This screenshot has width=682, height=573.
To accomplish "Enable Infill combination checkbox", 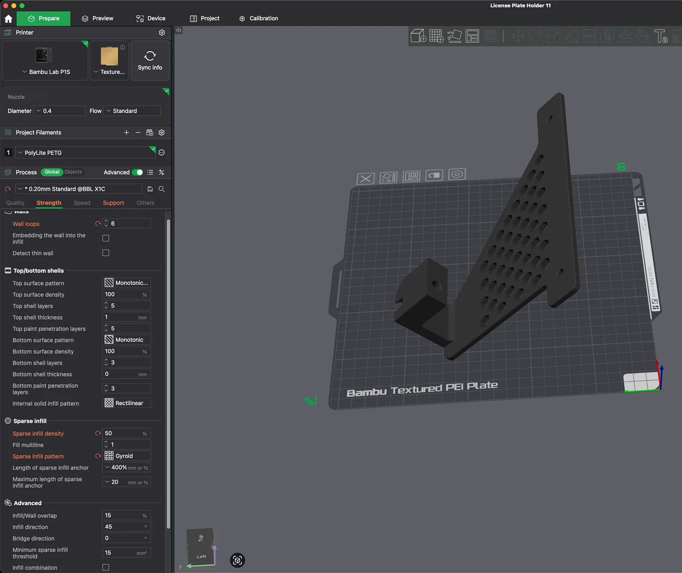I will click(x=106, y=568).
